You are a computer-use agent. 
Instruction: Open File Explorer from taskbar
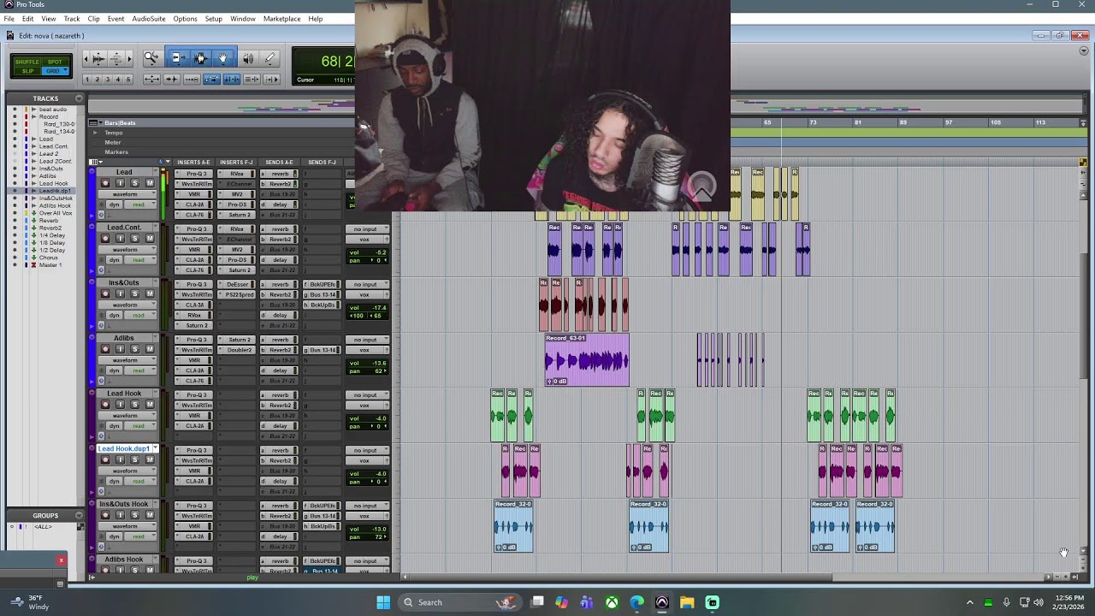coord(687,602)
